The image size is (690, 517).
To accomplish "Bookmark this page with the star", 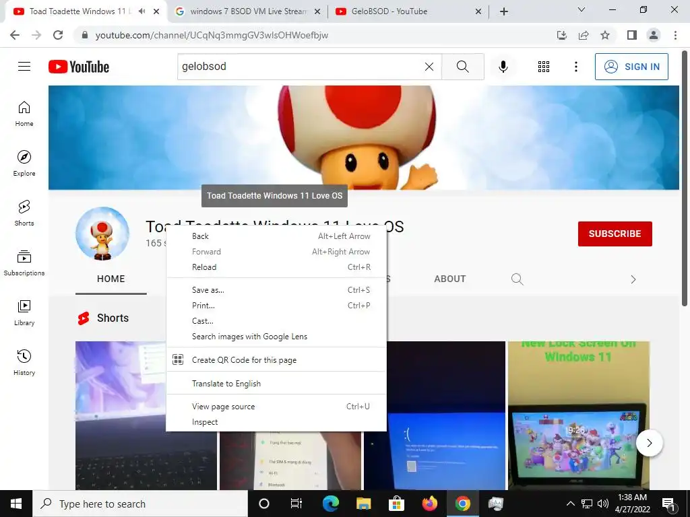I will (x=605, y=35).
